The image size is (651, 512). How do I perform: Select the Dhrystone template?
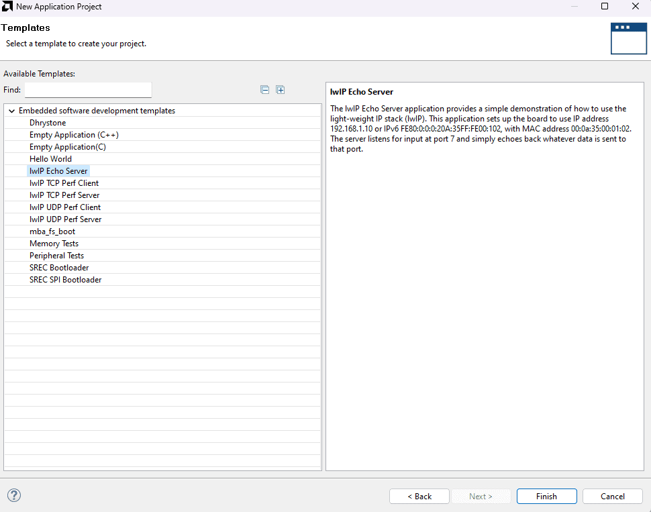[48, 123]
